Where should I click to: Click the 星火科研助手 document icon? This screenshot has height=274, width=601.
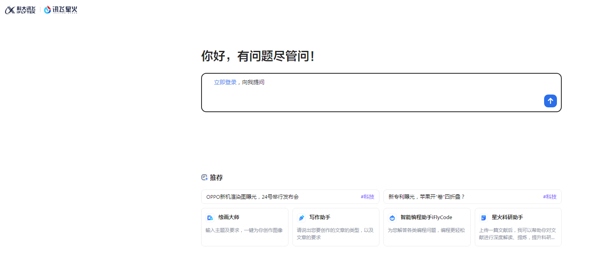pos(484,217)
